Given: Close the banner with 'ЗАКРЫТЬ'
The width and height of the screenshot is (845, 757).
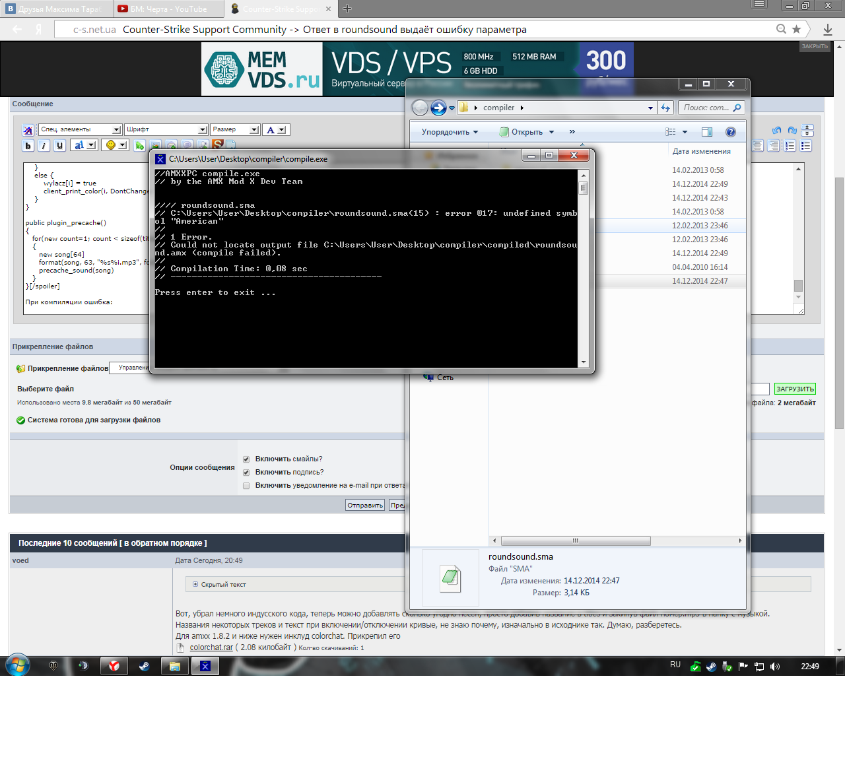Looking at the screenshot, I should click(815, 46).
